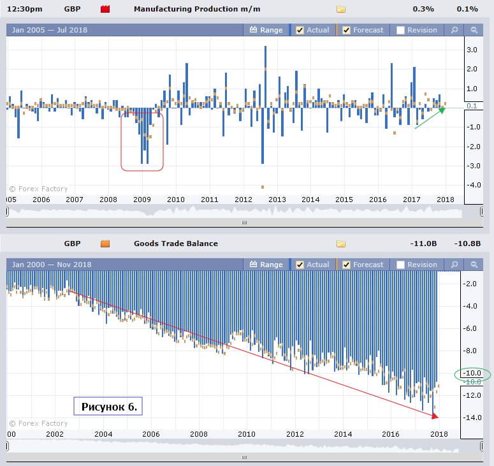Uncheck Actual on Goods Trade Balance chart

point(300,265)
